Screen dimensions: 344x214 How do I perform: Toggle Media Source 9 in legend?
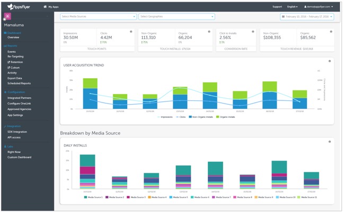coord(264,198)
